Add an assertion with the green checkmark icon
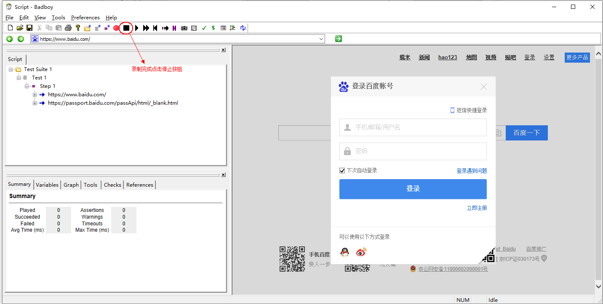Image resolution: width=603 pixels, height=304 pixels. coord(204,28)
